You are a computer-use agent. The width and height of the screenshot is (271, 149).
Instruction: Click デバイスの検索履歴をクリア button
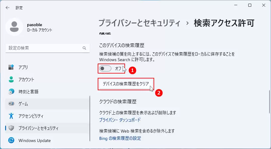click(126, 84)
